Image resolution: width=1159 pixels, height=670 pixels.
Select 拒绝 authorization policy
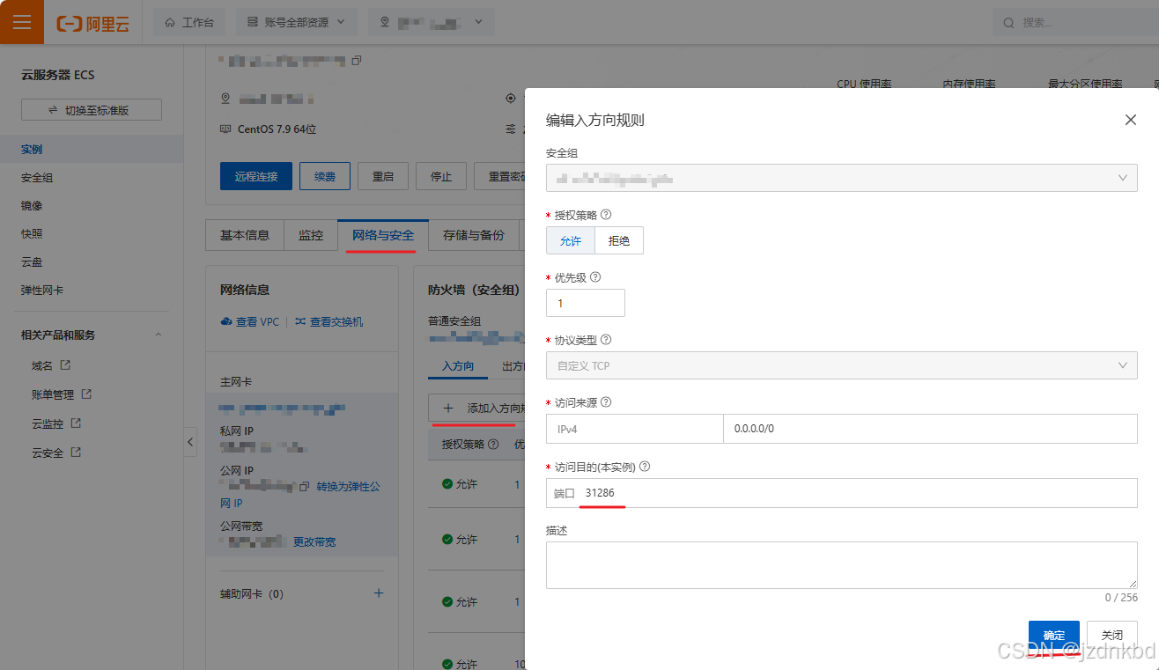coord(619,240)
